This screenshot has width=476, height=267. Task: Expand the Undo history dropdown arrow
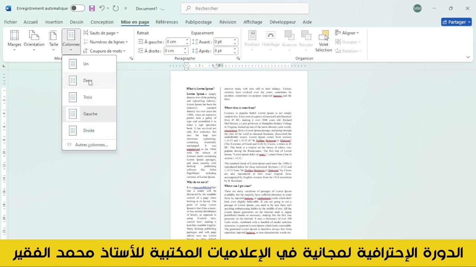point(108,8)
